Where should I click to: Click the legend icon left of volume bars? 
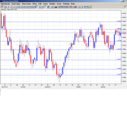point(53,7)
